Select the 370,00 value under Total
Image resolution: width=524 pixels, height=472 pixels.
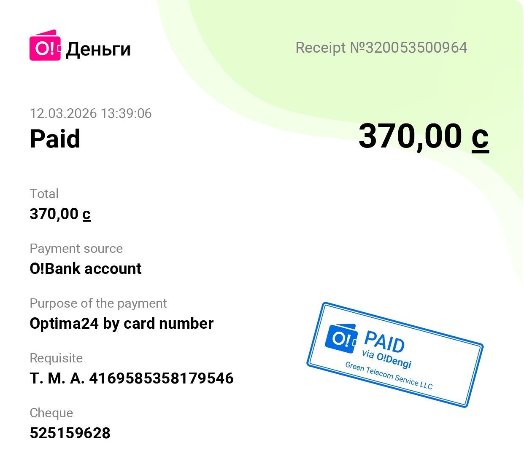(60, 214)
